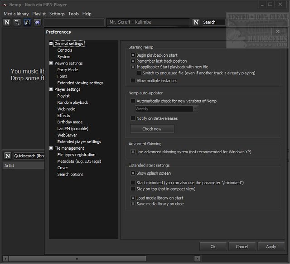Enable Automatically check for new versions of Nemp
290x264 pixels.
click(x=133, y=101)
